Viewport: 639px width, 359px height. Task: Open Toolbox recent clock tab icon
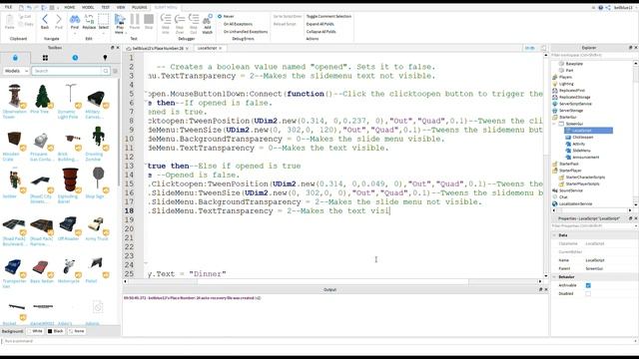(x=75, y=58)
